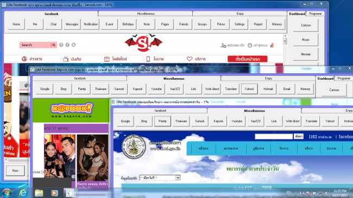
Task: Click the Sanook bat logo
Action: 143,43
